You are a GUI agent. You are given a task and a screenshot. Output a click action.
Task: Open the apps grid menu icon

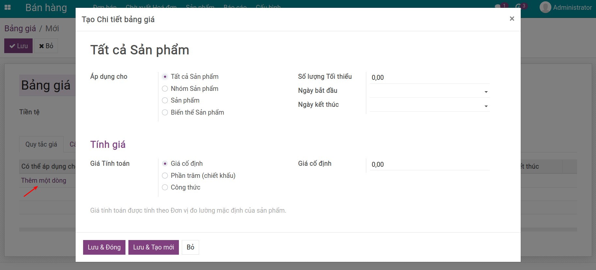(x=7, y=7)
